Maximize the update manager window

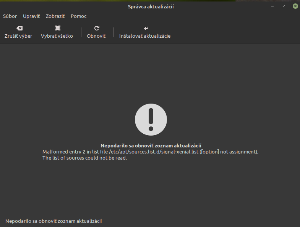click(284, 6)
